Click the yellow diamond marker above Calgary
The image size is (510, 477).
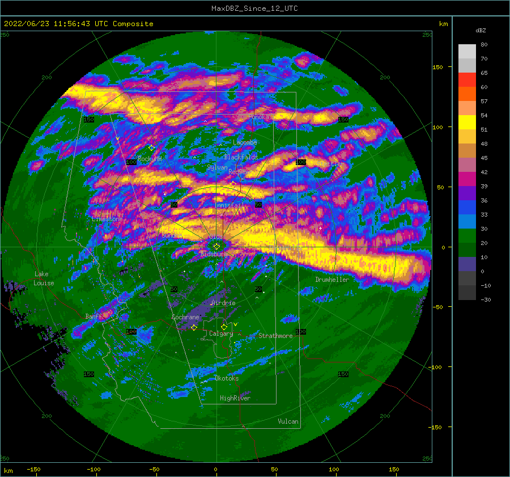[224, 327]
